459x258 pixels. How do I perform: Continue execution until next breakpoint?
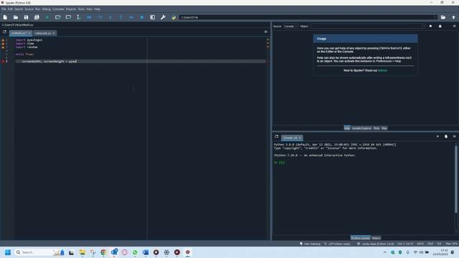pyautogui.click(x=131, y=17)
